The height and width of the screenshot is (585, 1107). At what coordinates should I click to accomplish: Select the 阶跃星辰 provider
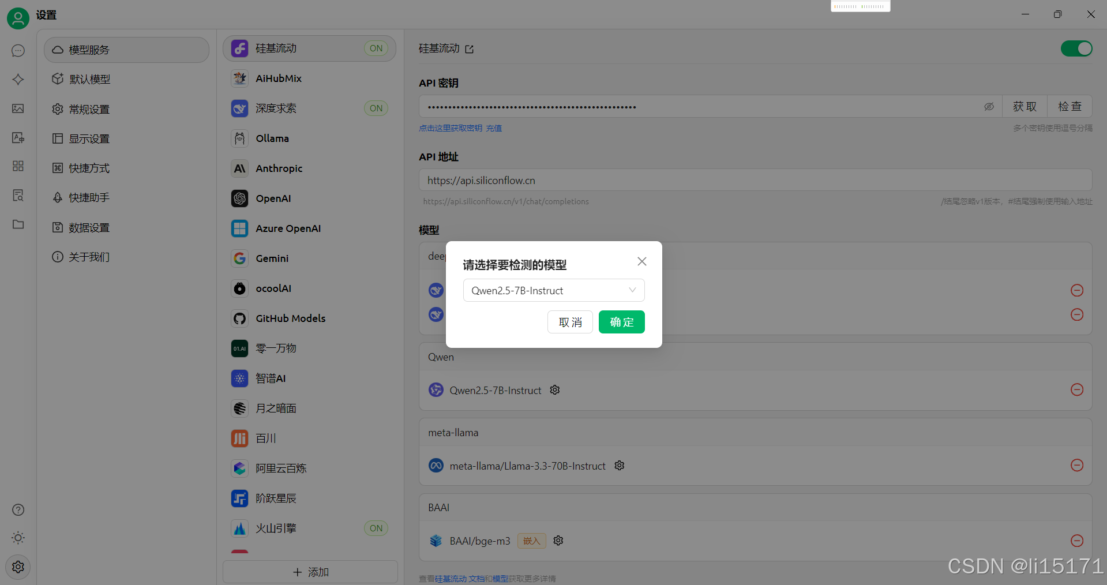tap(310, 498)
